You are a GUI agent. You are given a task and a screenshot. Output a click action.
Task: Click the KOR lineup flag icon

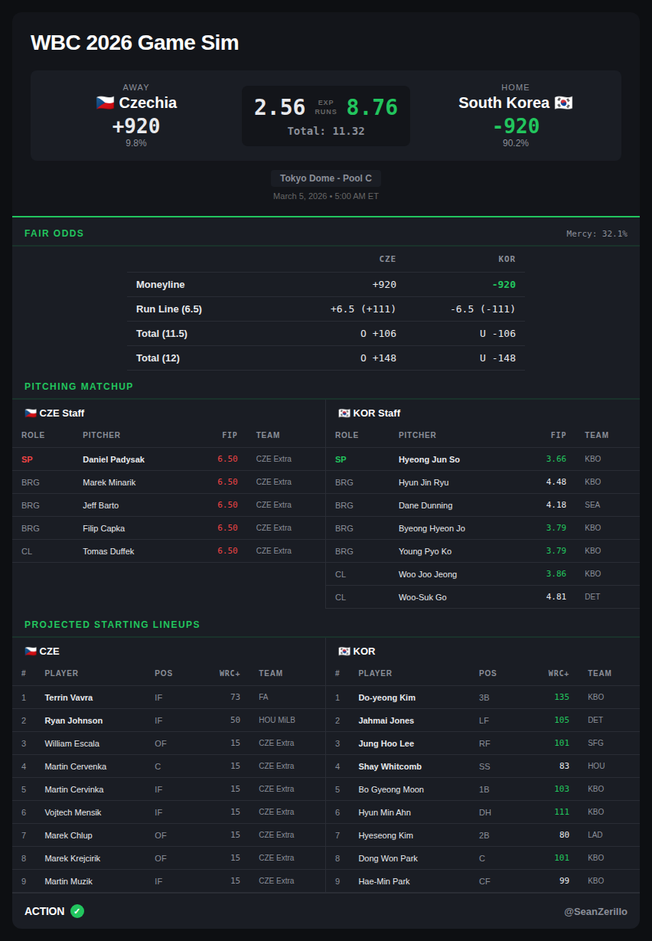(x=344, y=652)
